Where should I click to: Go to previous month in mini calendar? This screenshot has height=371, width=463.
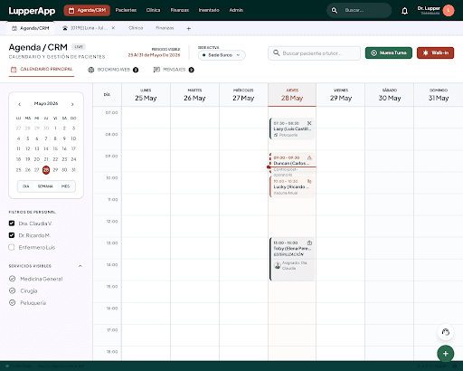coord(20,104)
